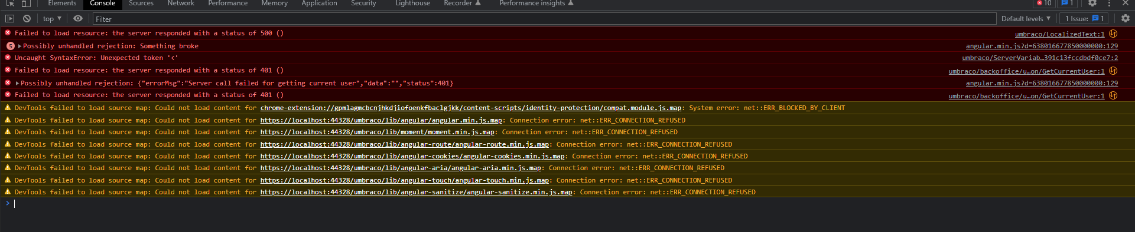
Task: Open the angular-cookies.min.js.map URL
Action: click(x=412, y=156)
